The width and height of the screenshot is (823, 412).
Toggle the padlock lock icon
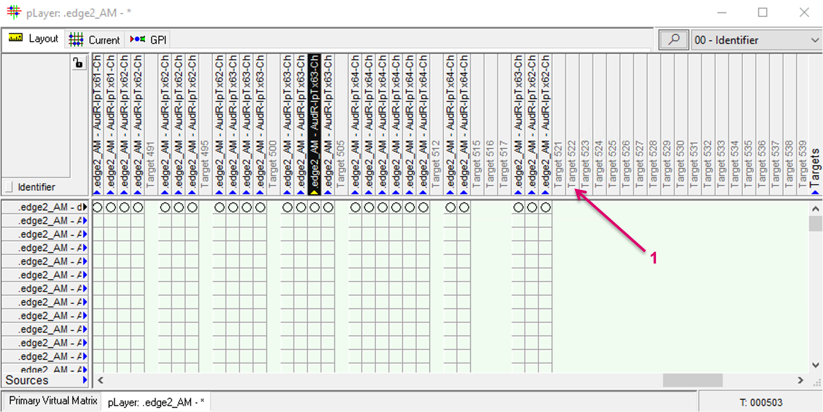(x=78, y=63)
